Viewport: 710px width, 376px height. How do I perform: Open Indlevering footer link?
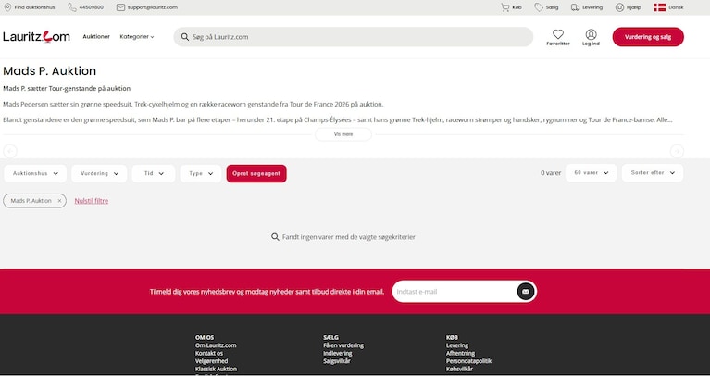(x=337, y=353)
